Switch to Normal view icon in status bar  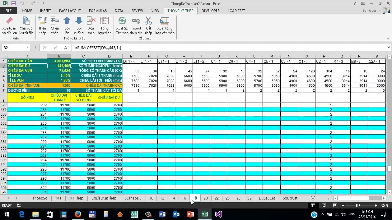(x=313, y=205)
